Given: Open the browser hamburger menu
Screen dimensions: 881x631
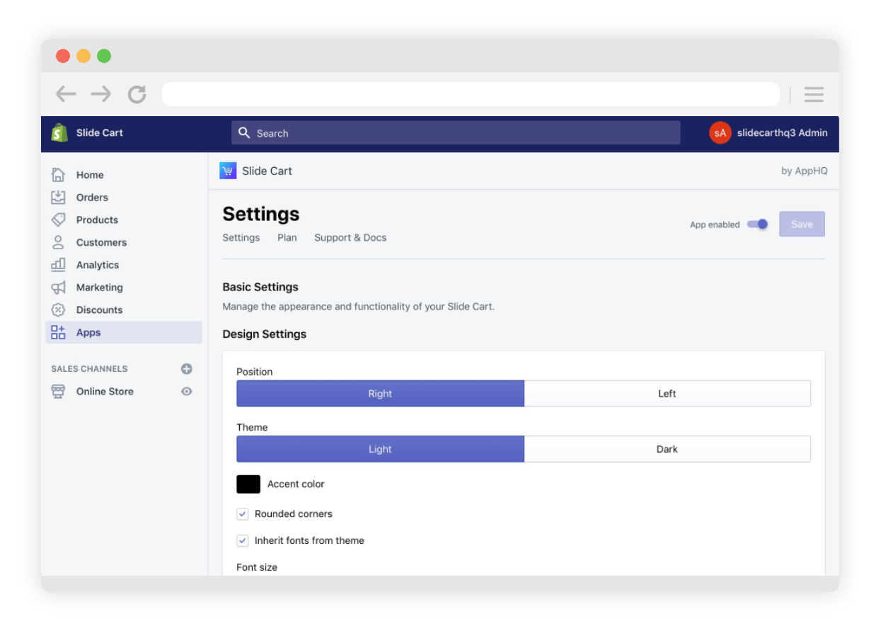Looking at the screenshot, I should (x=814, y=94).
